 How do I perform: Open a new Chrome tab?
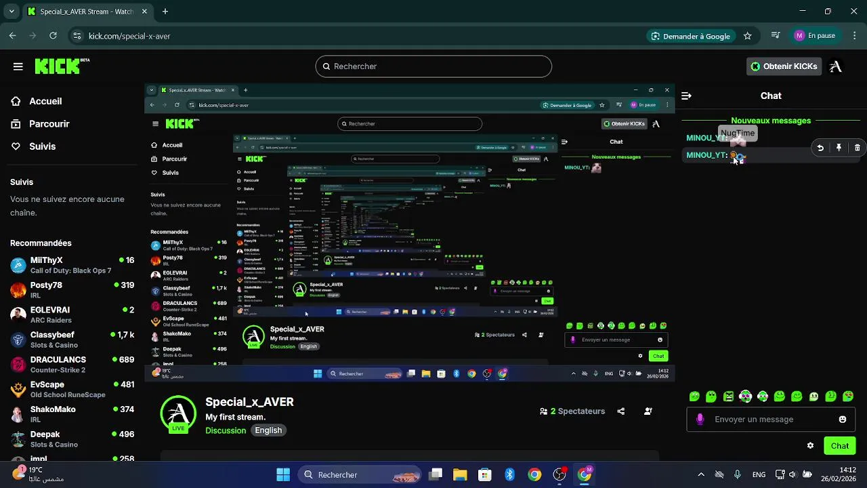click(x=165, y=12)
